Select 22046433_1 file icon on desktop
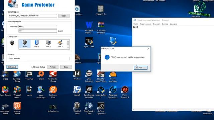The width and height of the screenshot is (214, 120). tap(101, 10)
